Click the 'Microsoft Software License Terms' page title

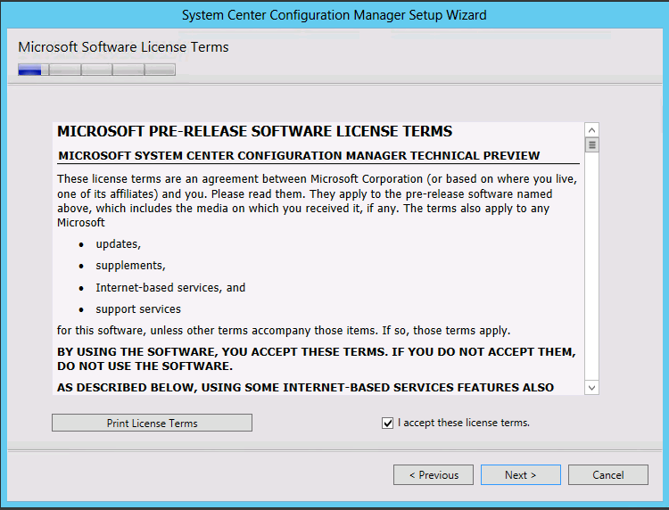tap(123, 47)
